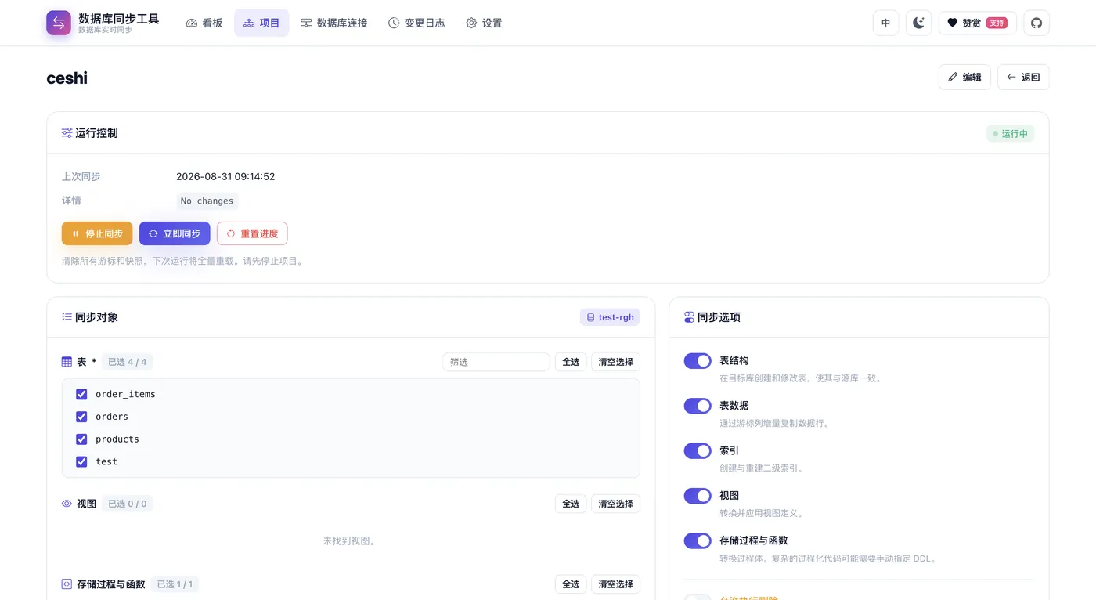Click the 编辑 edit button
The width and height of the screenshot is (1096, 600).
pyautogui.click(x=964, y=77)
